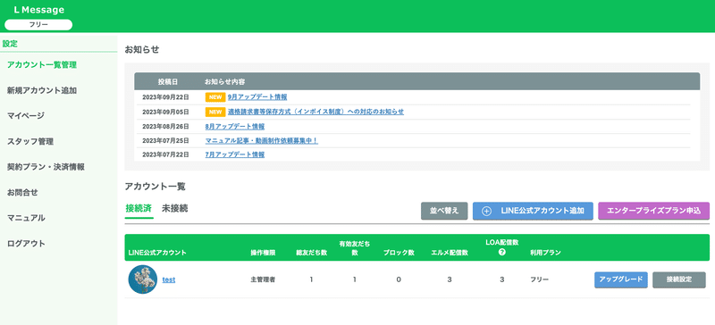The image size is (715, 325).
Task: Click the 2023年09月05日 post date
Action: click(x=165, y=112)
